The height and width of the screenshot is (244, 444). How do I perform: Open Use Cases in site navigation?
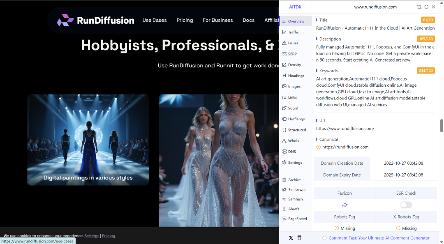pos(155,20)
